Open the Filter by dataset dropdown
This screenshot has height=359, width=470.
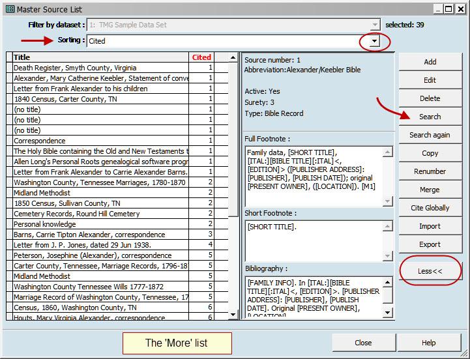[x=375, y=25]
